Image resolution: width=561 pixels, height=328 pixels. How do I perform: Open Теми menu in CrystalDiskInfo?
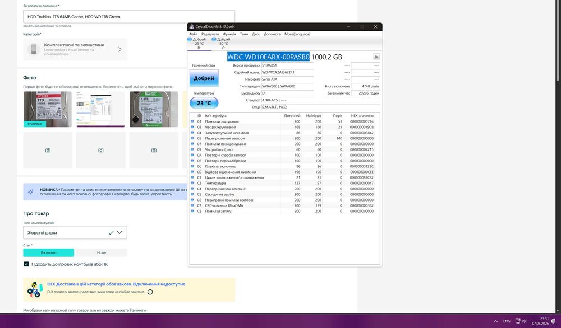coord(244,34)
